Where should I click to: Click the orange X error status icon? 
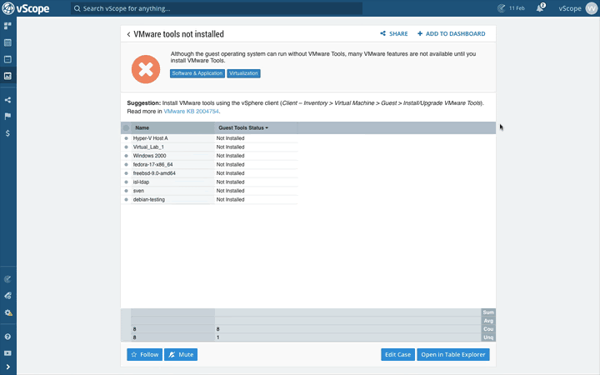pyautogui.click(x=146, y=69)
